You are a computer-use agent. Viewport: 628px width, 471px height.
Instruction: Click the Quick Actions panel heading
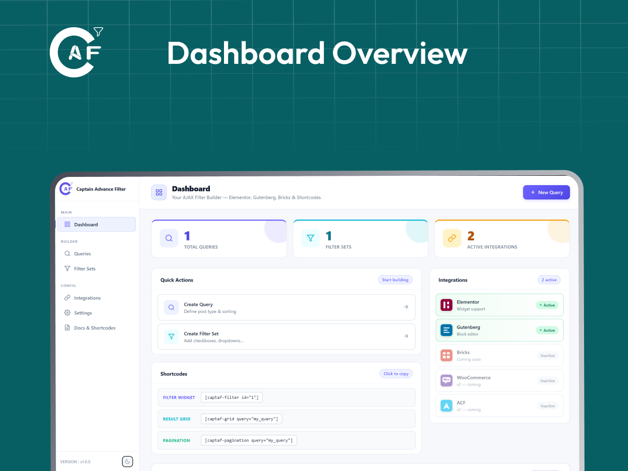177,280
